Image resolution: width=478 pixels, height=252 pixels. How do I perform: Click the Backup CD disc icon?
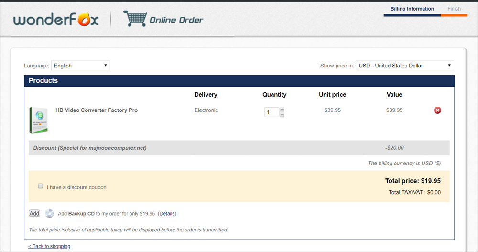tap(50, 213)
